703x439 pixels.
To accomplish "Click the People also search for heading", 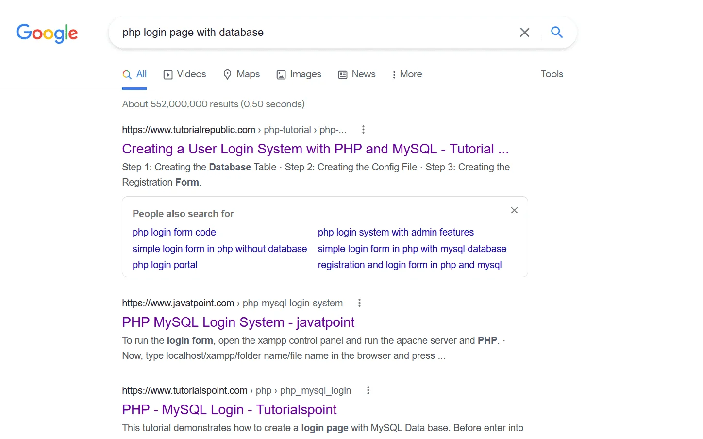I will tap(183, 214).
